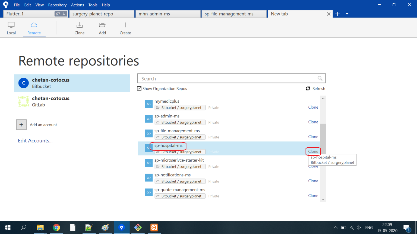This screenshot has height=234, width=417.
Task: Select the sp-hospital-ms repository name
Action: click(x=168, y=145)
